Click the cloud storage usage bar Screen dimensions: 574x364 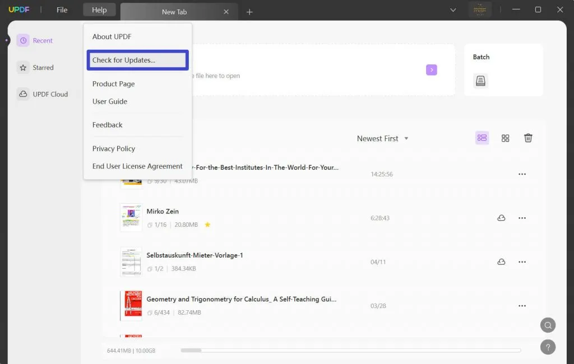click(x=350, y=351)
